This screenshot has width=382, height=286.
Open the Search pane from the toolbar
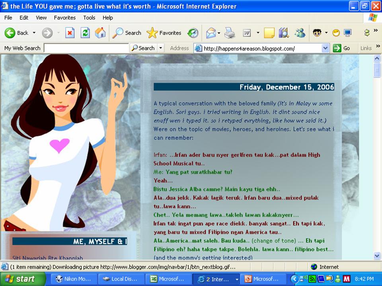pos(127,33)
